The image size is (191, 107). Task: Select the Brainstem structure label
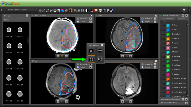pos(176,34)
